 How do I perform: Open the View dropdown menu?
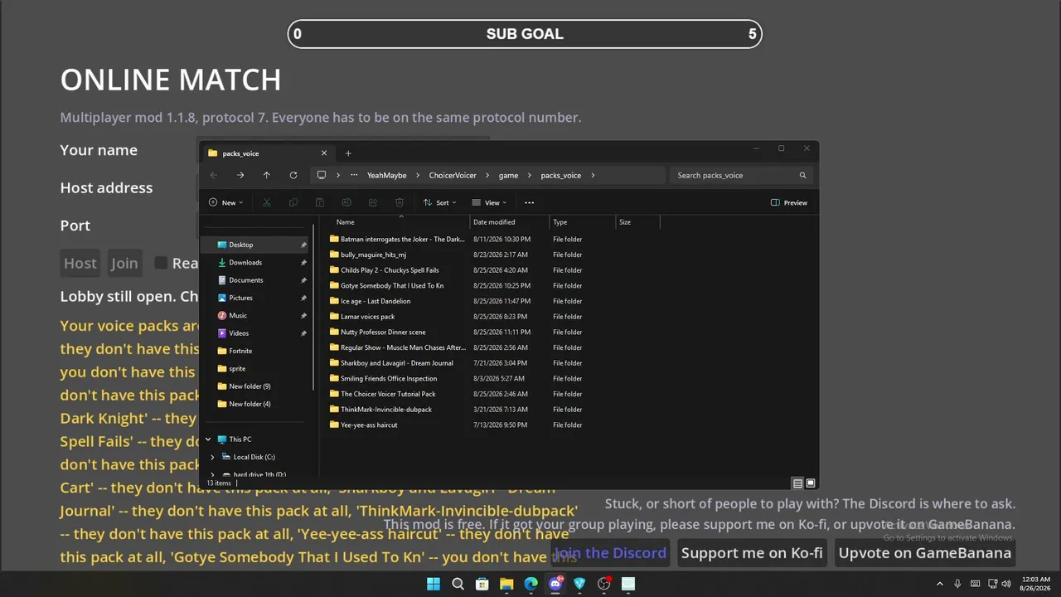(489, 202)
